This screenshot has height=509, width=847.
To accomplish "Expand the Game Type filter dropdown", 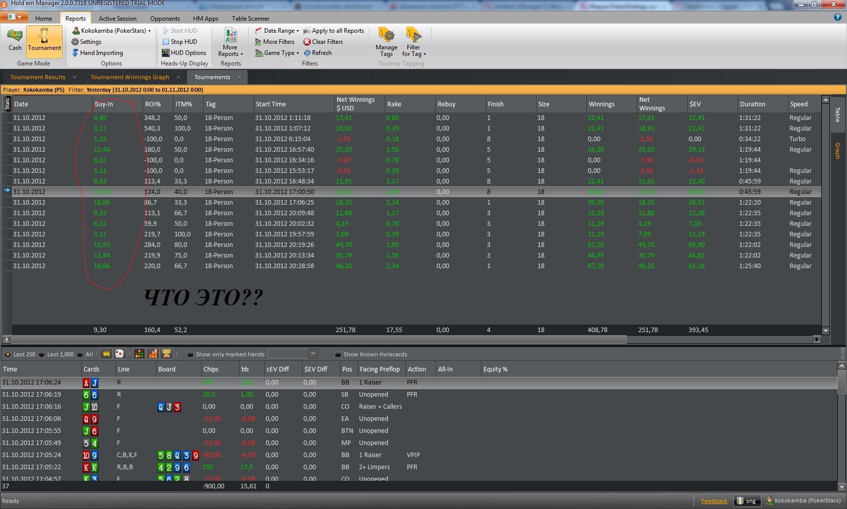I will [x=277, y=53].
